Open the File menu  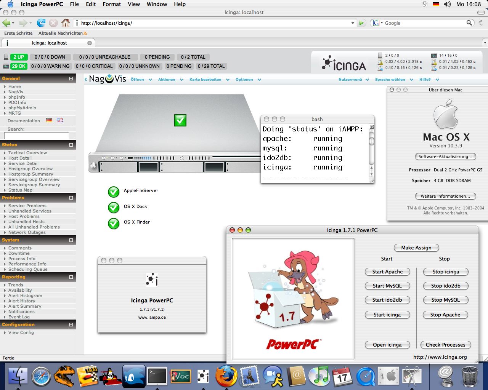(x=74, y=4)
